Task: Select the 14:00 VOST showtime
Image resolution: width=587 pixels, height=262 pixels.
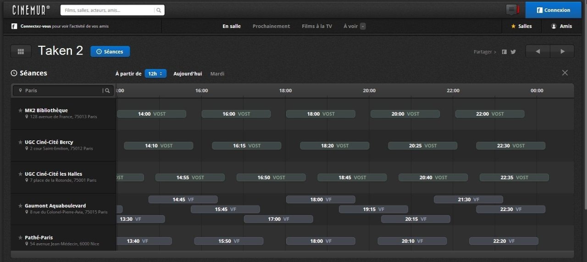Action: 151,114
